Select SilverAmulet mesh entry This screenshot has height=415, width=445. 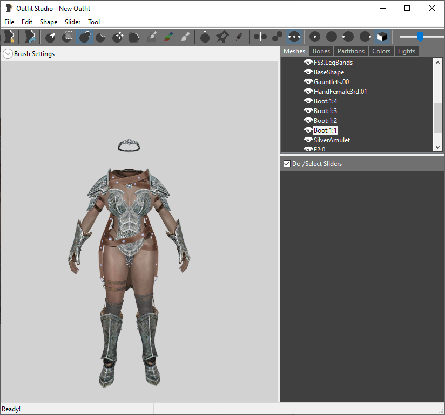point(332,140)
